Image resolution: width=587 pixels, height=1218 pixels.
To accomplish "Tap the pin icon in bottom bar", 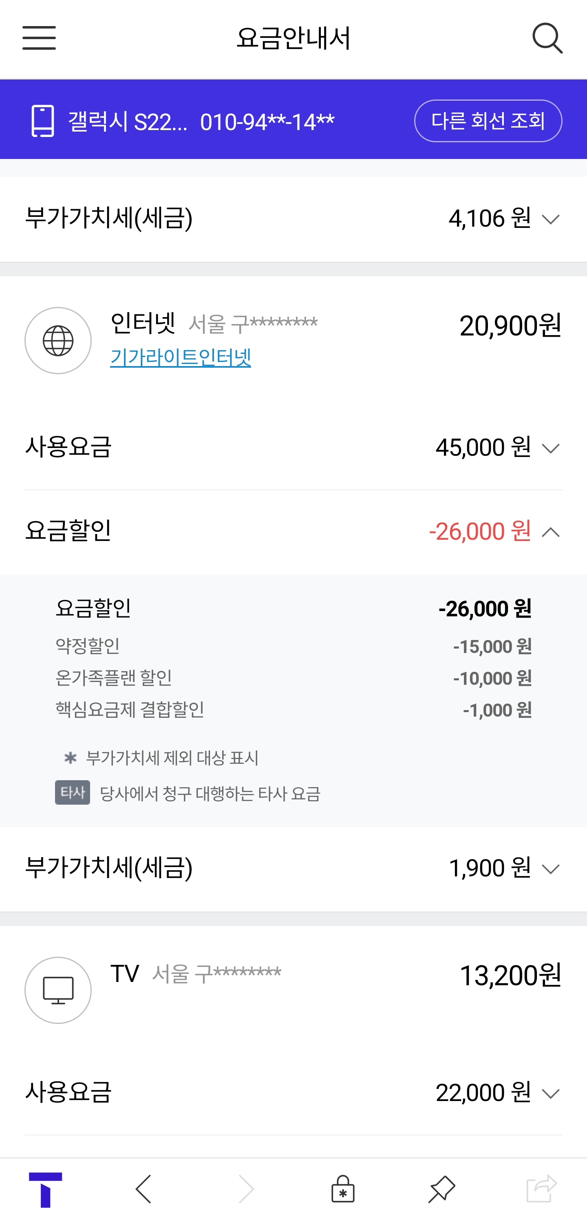I will click(x=441, y=1189).
